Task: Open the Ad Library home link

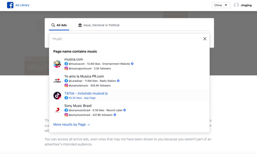Action: [22, 5]
